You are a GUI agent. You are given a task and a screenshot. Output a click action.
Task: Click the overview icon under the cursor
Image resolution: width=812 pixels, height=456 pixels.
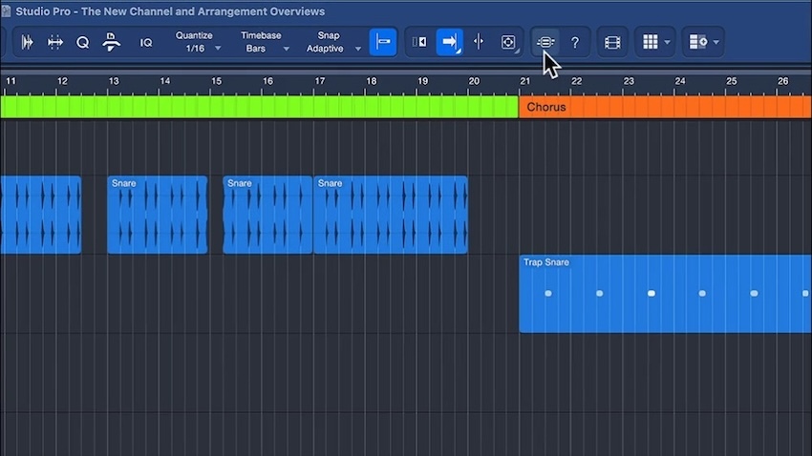tap(545, 42)
